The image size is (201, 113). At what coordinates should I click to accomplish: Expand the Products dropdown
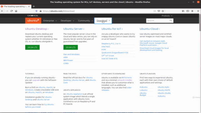(x=167, y=16)
